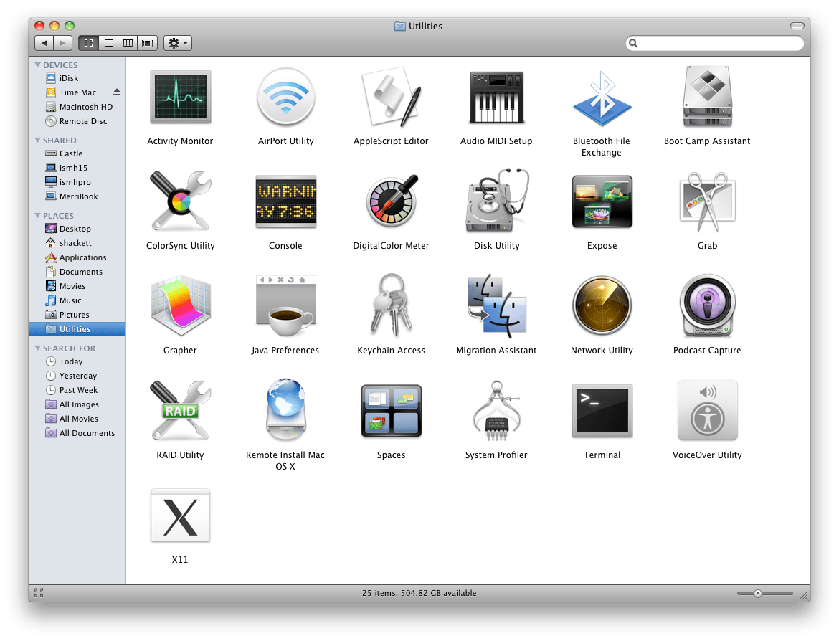The height and width of the screenshot is (641, 839).
Task: Open the shared computer ismh15
Action: point(77,168)
